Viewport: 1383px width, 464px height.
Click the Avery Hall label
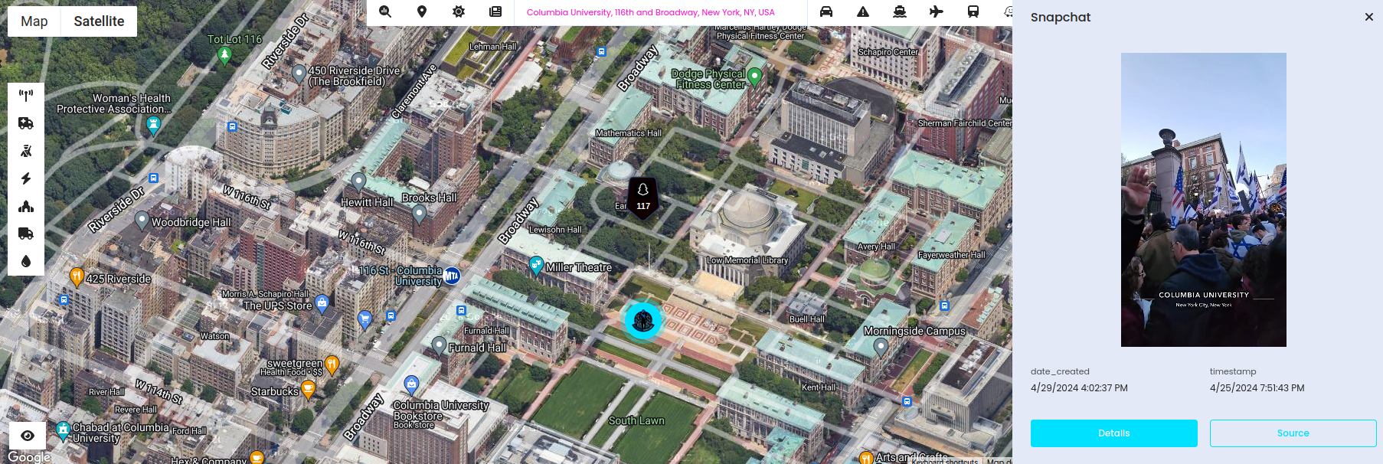point(876,247)
